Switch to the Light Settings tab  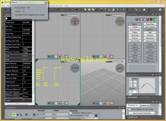pyautogui.click(x=145, y=117)
